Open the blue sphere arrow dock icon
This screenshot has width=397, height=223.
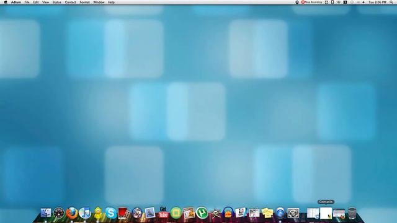click(x=280, y=213)
